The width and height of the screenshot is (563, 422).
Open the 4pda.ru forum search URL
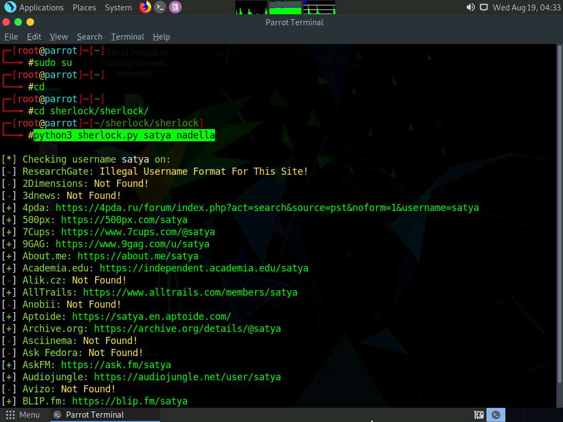click(x=267, y=208)
